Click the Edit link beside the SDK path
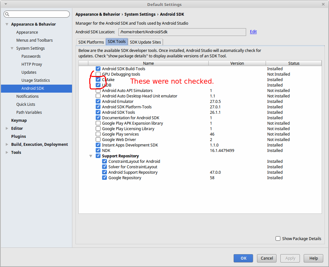The width and height of the screenshot is (329, 267). pos(253,32)
